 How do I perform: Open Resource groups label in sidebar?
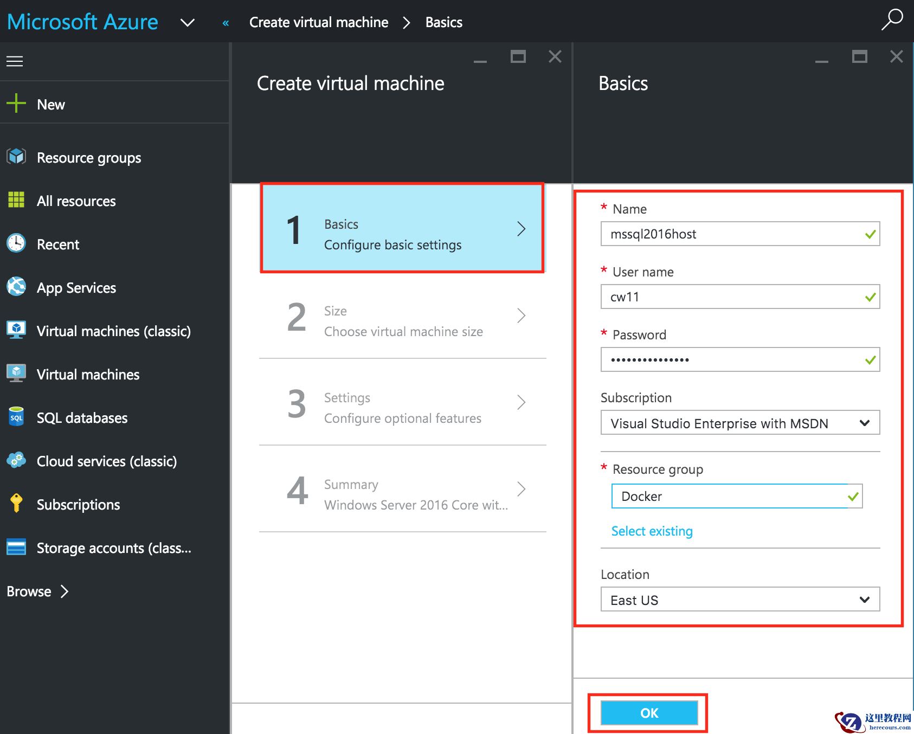point(89,158)
